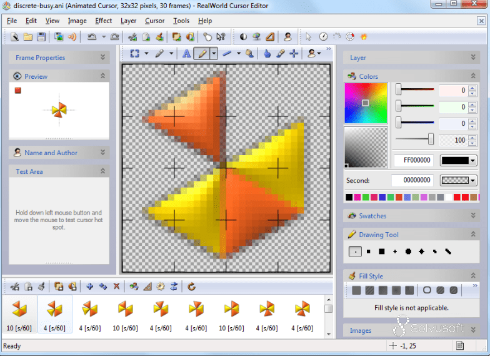490x356 pixels.
Task: Select the single-pixel dot brush shape
Action: coord(355,252)
